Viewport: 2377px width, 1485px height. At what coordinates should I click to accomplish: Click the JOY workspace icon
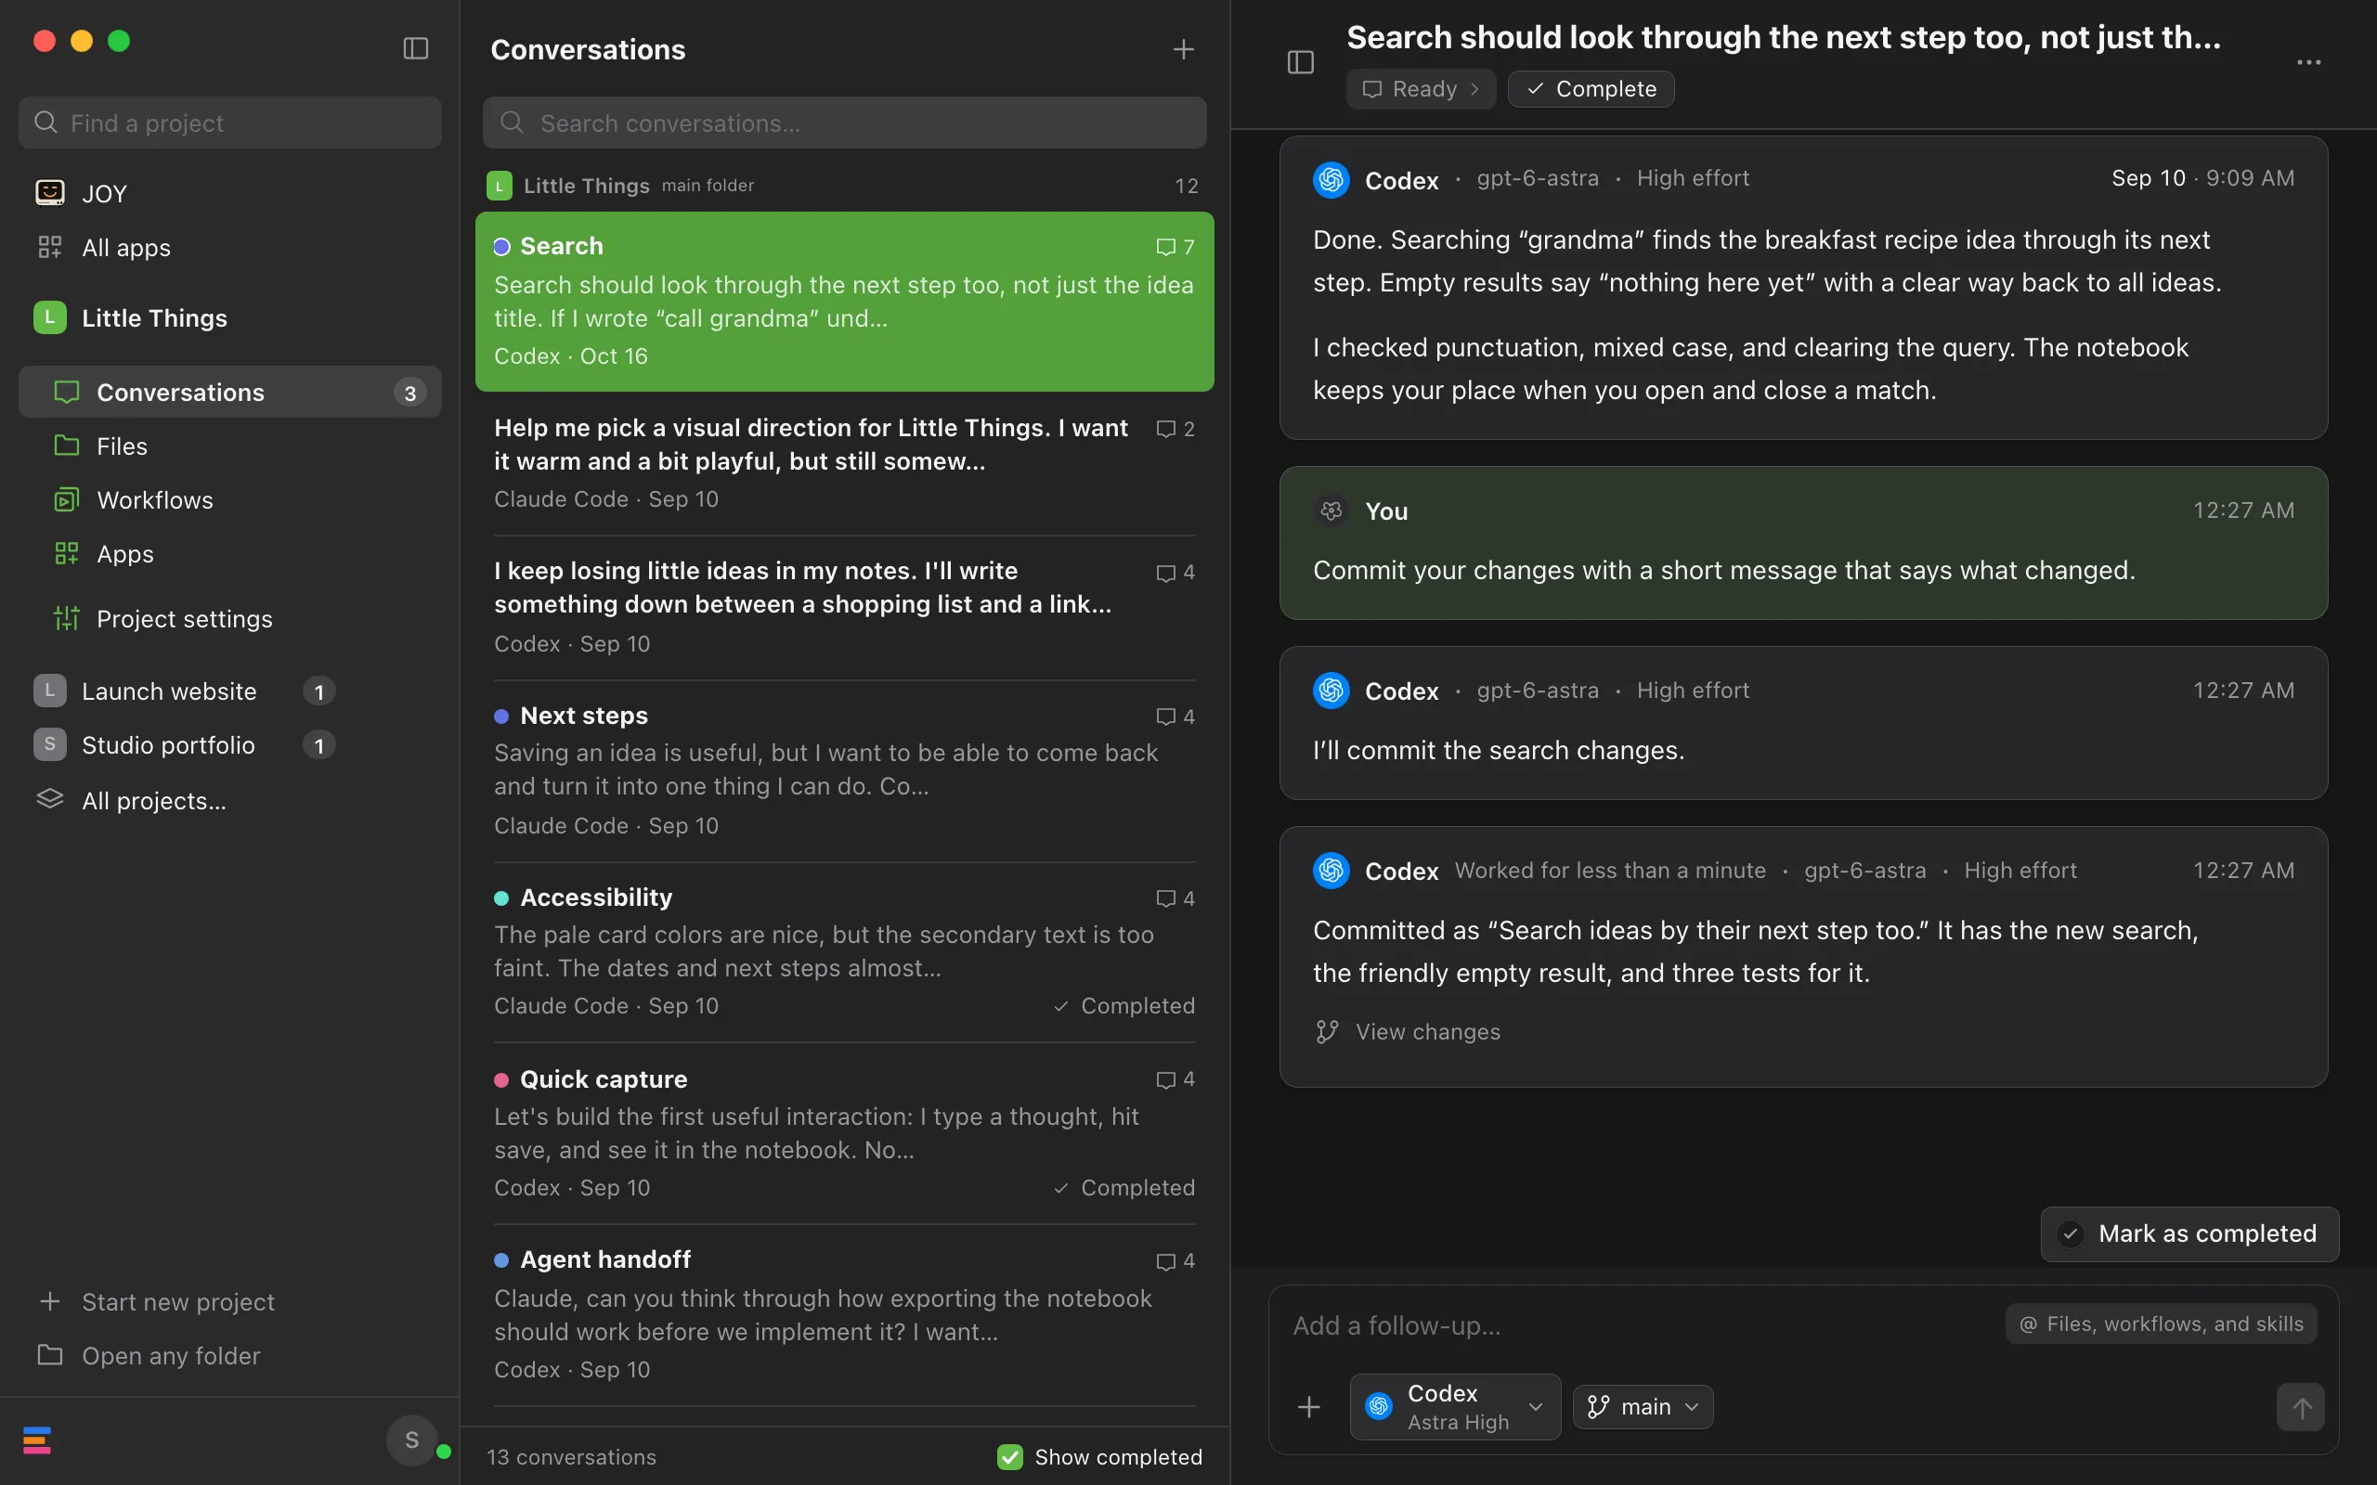50,192
